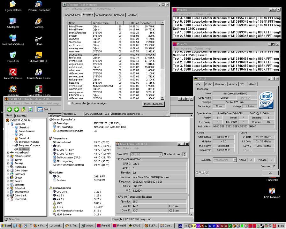Viewport: 286px width, 229px height.
Task: Click the 'Prozess beenden' button
Action: [153, 104]
